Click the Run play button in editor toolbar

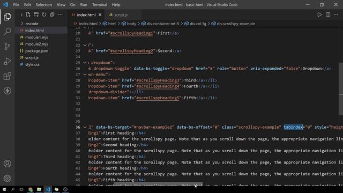pos(319,14)
